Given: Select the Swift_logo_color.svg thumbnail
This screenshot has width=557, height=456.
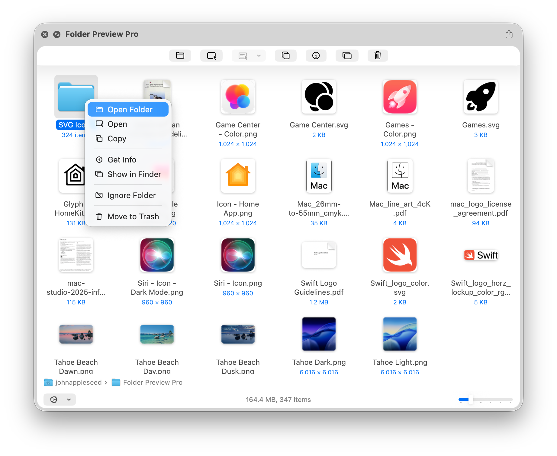Looking at the screenshot, I should [400, 255].
